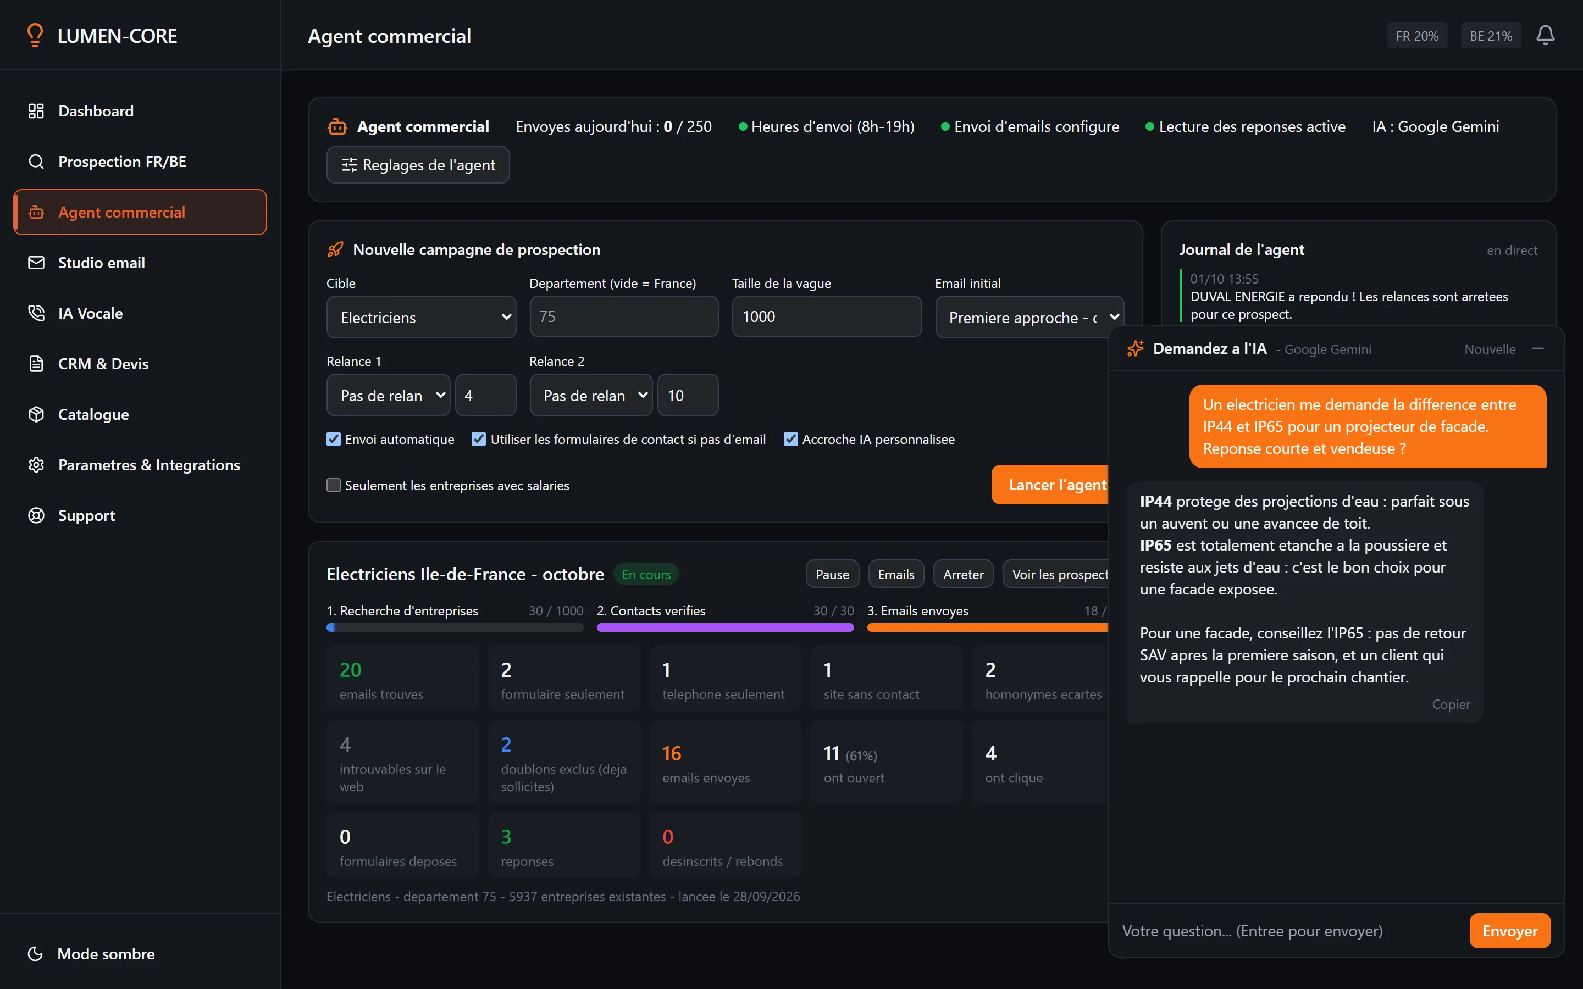Click the Lancer l'agent button

[1050, 485]
